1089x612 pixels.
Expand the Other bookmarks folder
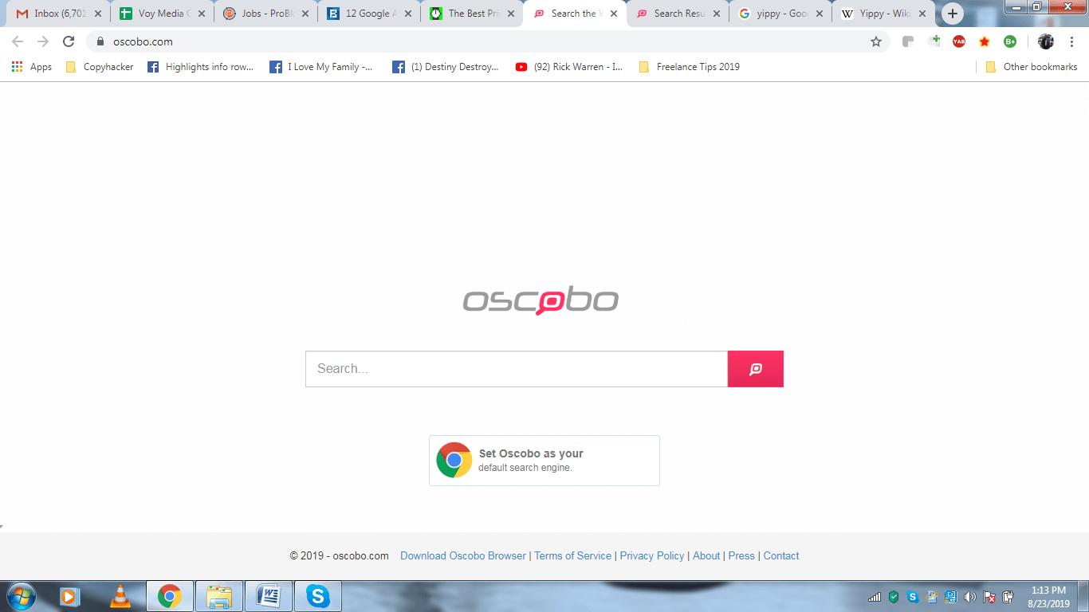pyautogui.click(x=1032, y=67)
